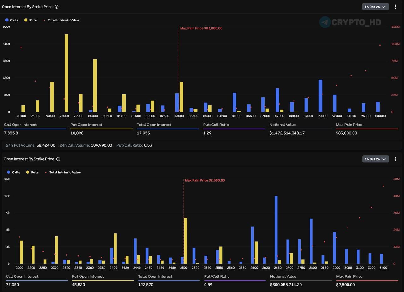Open info tooltip icon in the $2,500 max pain chart header
This screenshot has height=292, width=404.
click(x=58, y=159)
